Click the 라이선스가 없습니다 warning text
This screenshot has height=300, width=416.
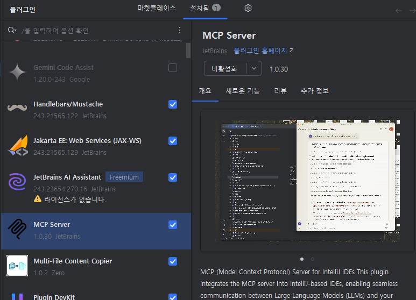[75, 199]
